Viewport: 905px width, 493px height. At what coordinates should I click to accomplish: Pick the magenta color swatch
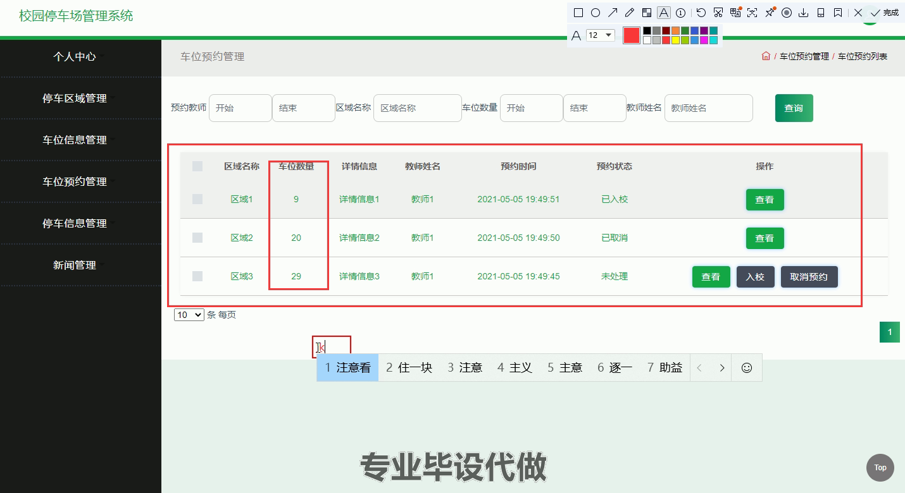point(704,40)
